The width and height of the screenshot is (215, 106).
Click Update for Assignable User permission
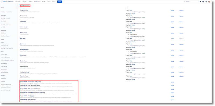click(x=173, y=10)
